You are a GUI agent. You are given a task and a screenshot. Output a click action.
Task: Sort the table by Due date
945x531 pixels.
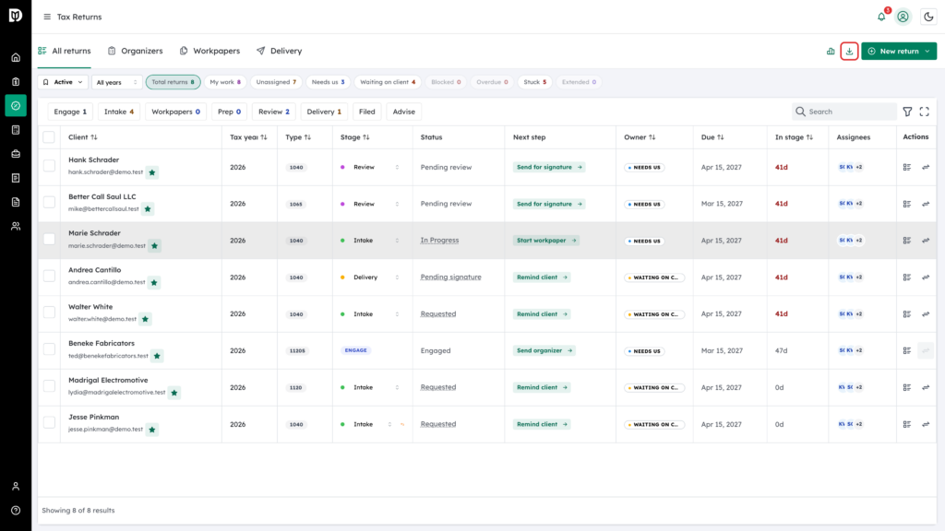(712, 137)
